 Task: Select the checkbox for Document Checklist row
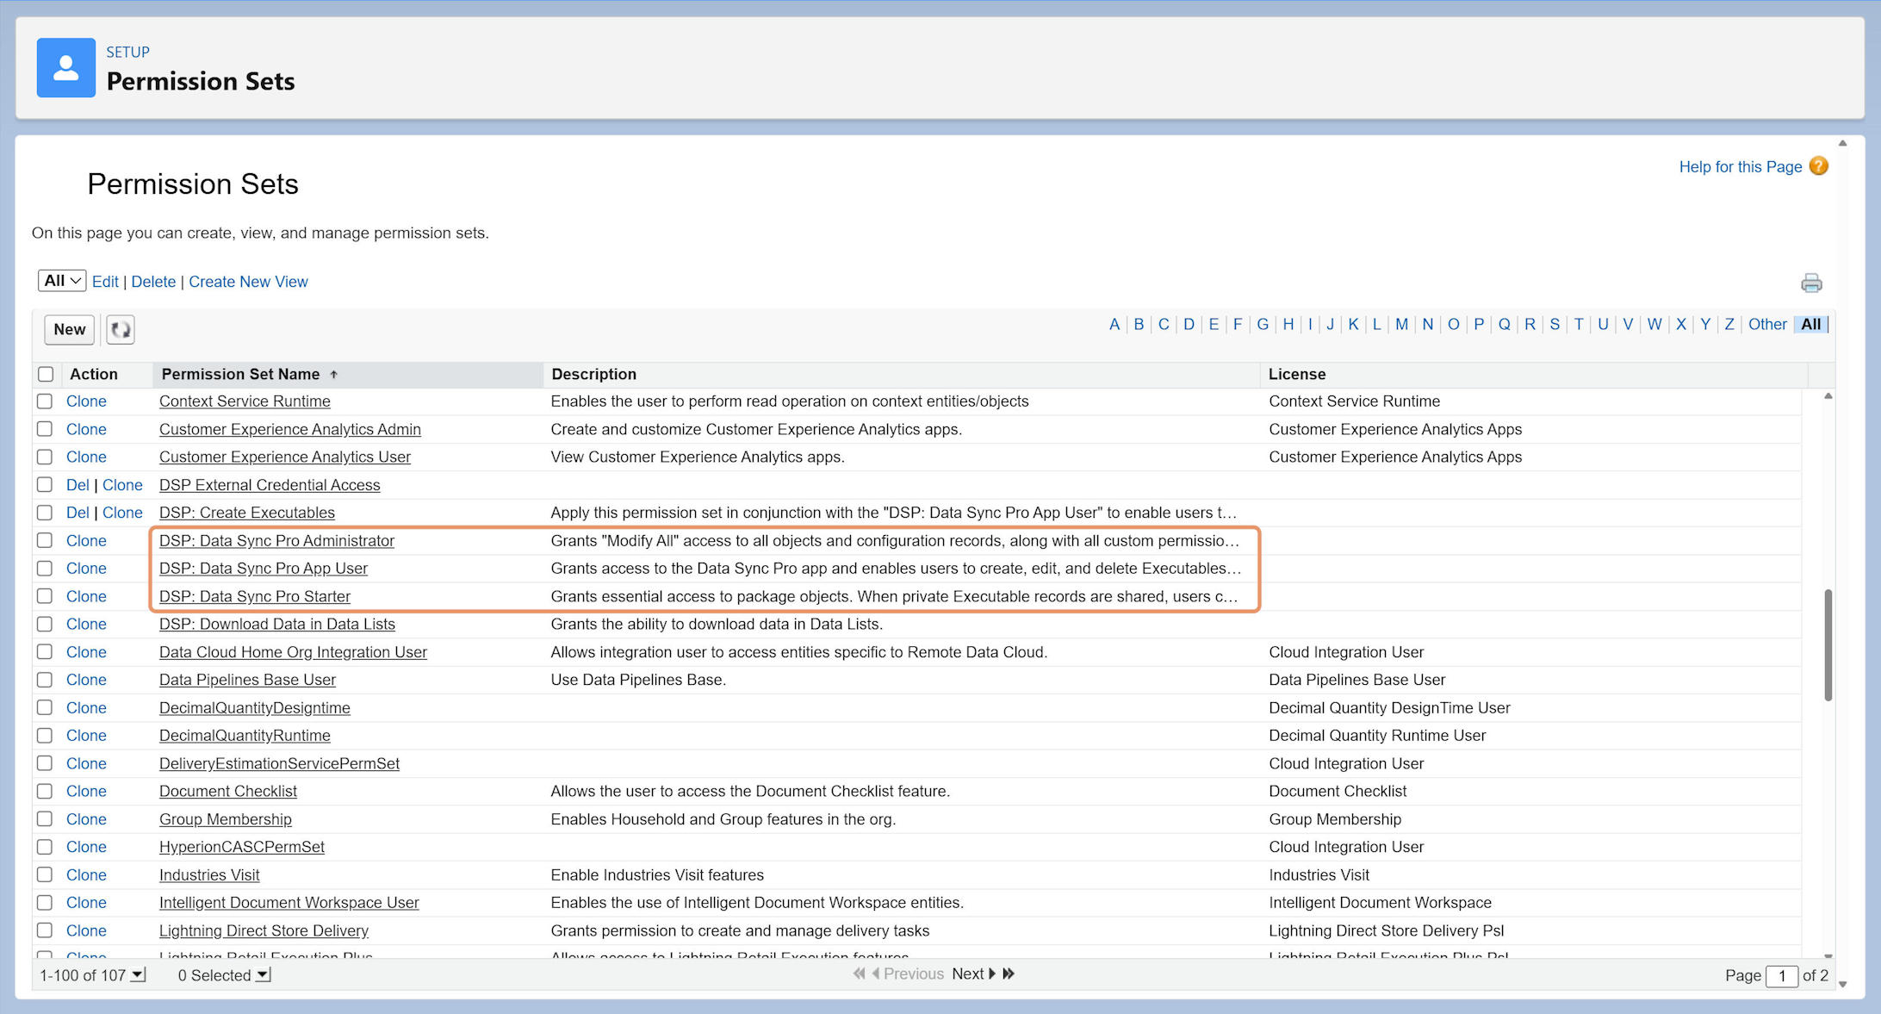tap(45, 791)
